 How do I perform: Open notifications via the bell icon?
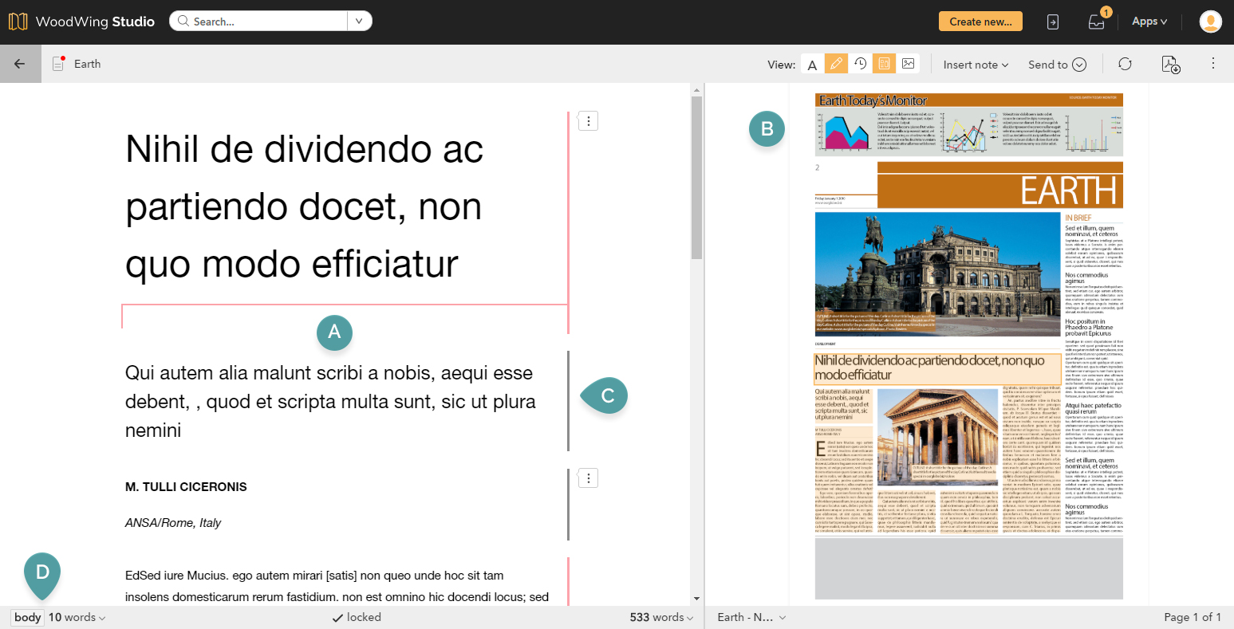pos(1096,22)
